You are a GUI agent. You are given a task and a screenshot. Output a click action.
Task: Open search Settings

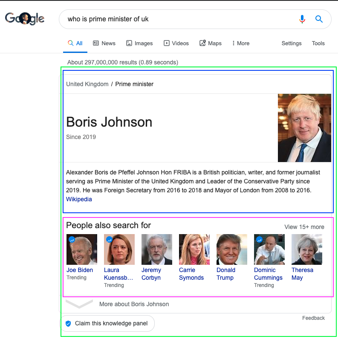(291, 43)
